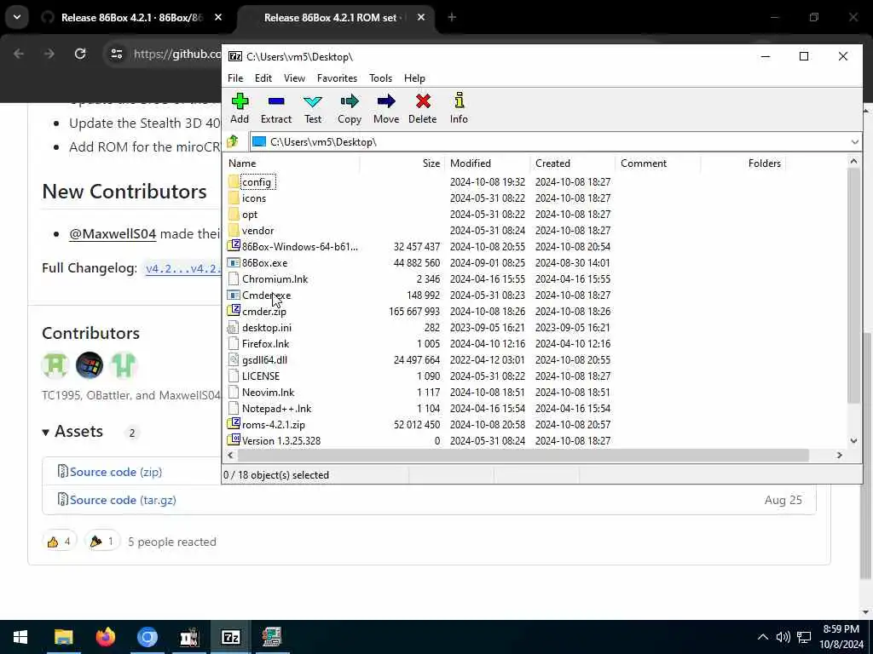873x654 pixels.
Task: Click the horizontal scroll-right arrow
Action: point(840,455)
